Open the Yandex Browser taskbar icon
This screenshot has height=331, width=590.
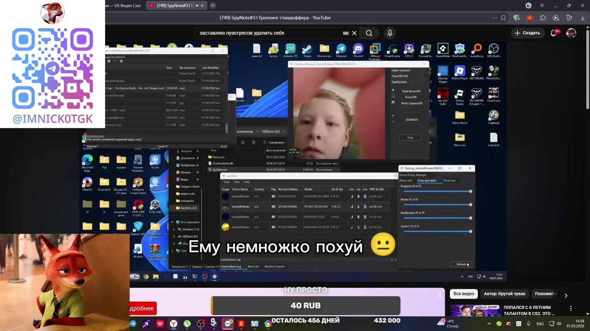pos(173,324)
